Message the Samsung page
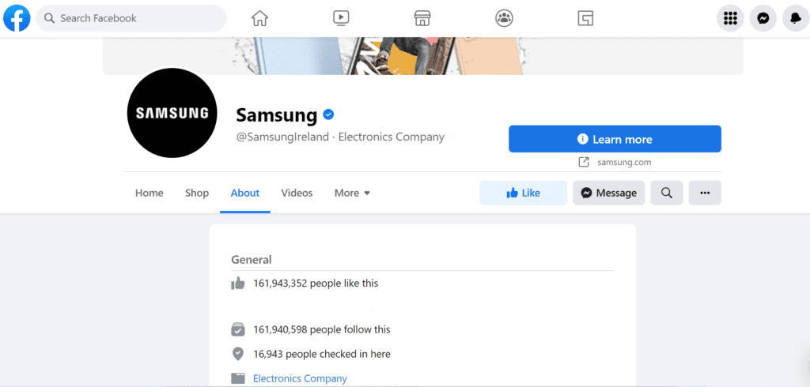The width and height of the screenshot is (810, 387). [x=608, y=193]
